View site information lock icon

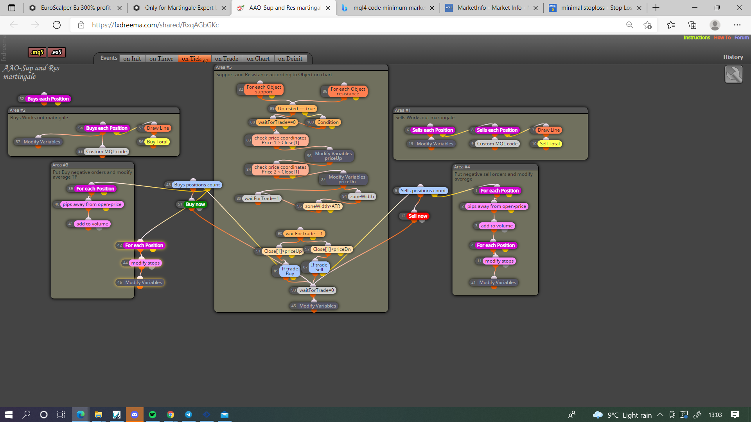pos(81,25)
